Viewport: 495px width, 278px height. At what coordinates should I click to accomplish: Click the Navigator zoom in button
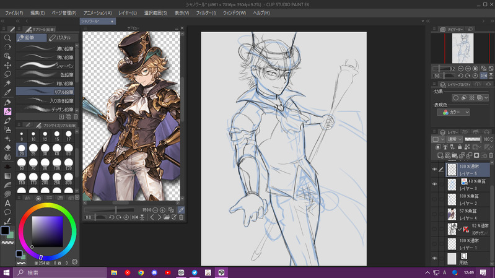pyautogui.click(x=468, y=69)
